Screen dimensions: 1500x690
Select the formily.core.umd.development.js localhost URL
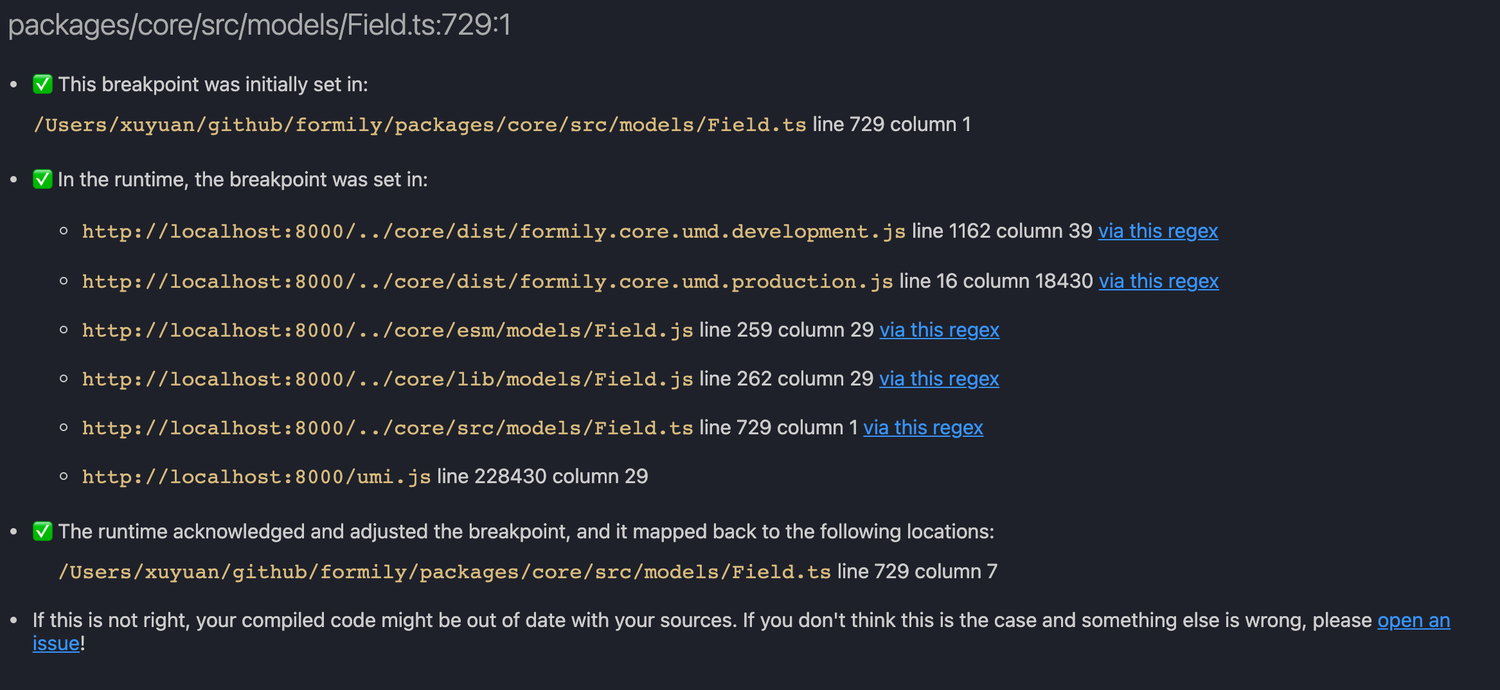click(x=493, y=231)
